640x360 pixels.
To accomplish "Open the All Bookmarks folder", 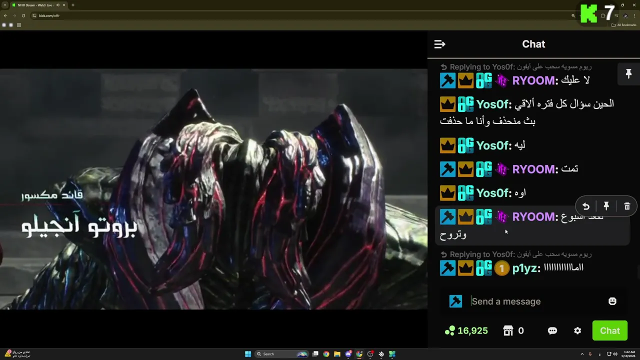I will [623, 25].
